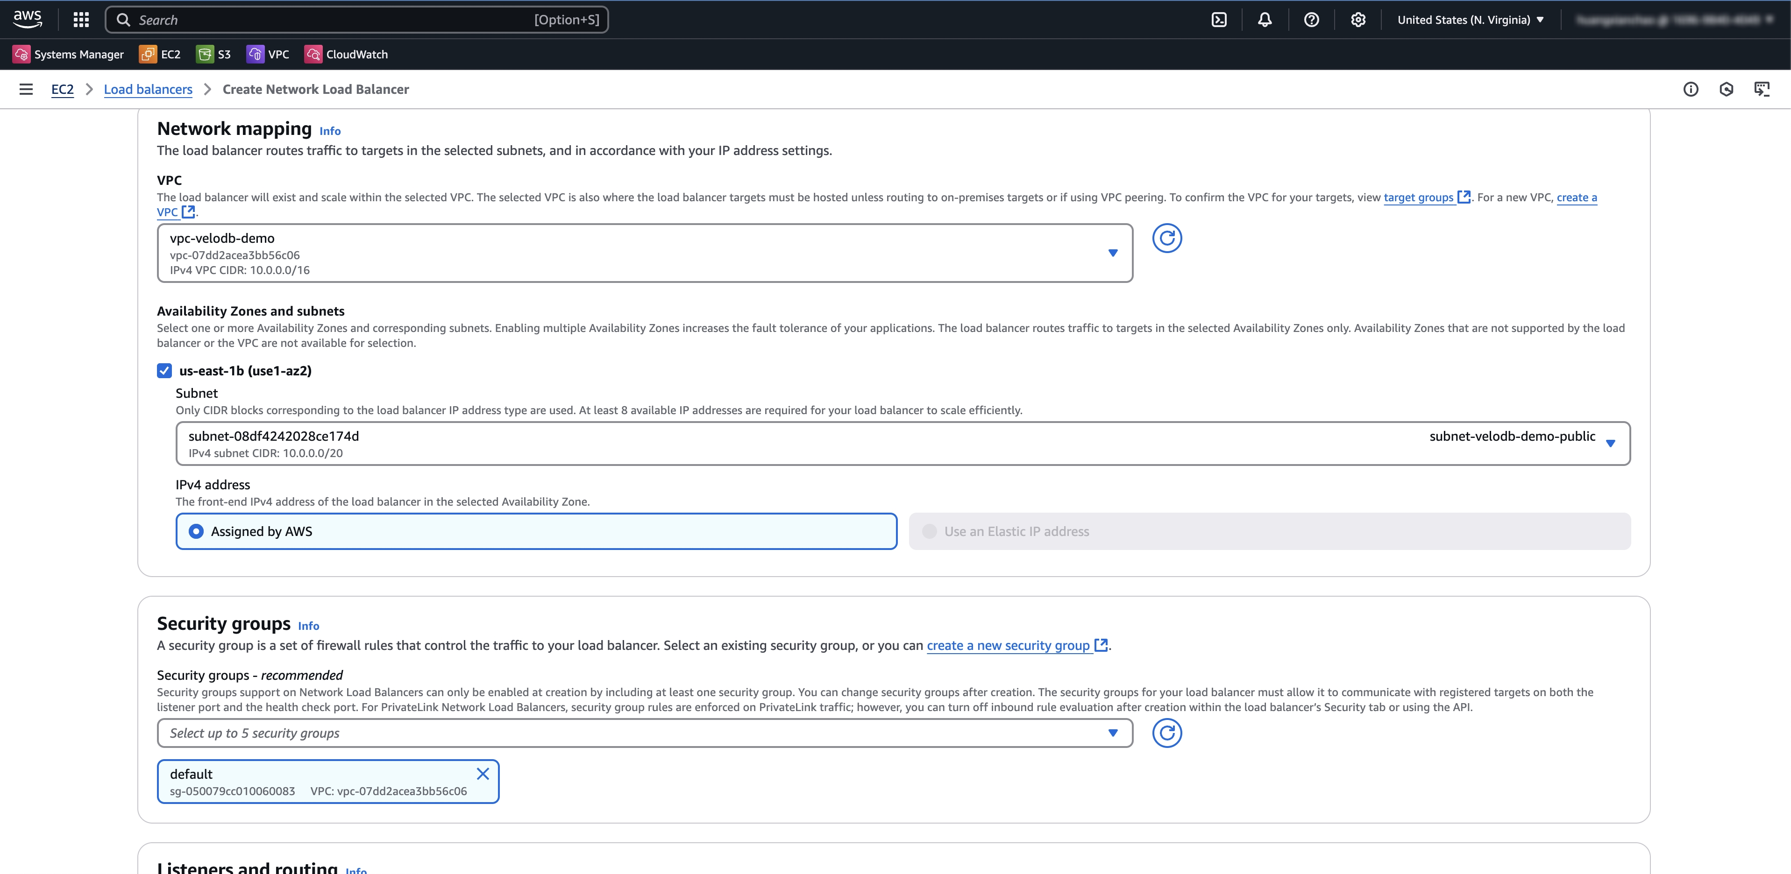
Task: Go to Load balancers breadcrumb
Action: point(148,89)
